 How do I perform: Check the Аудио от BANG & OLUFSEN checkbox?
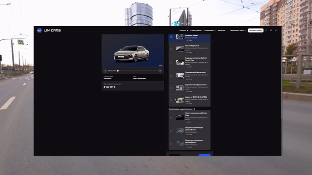[171, 100]
